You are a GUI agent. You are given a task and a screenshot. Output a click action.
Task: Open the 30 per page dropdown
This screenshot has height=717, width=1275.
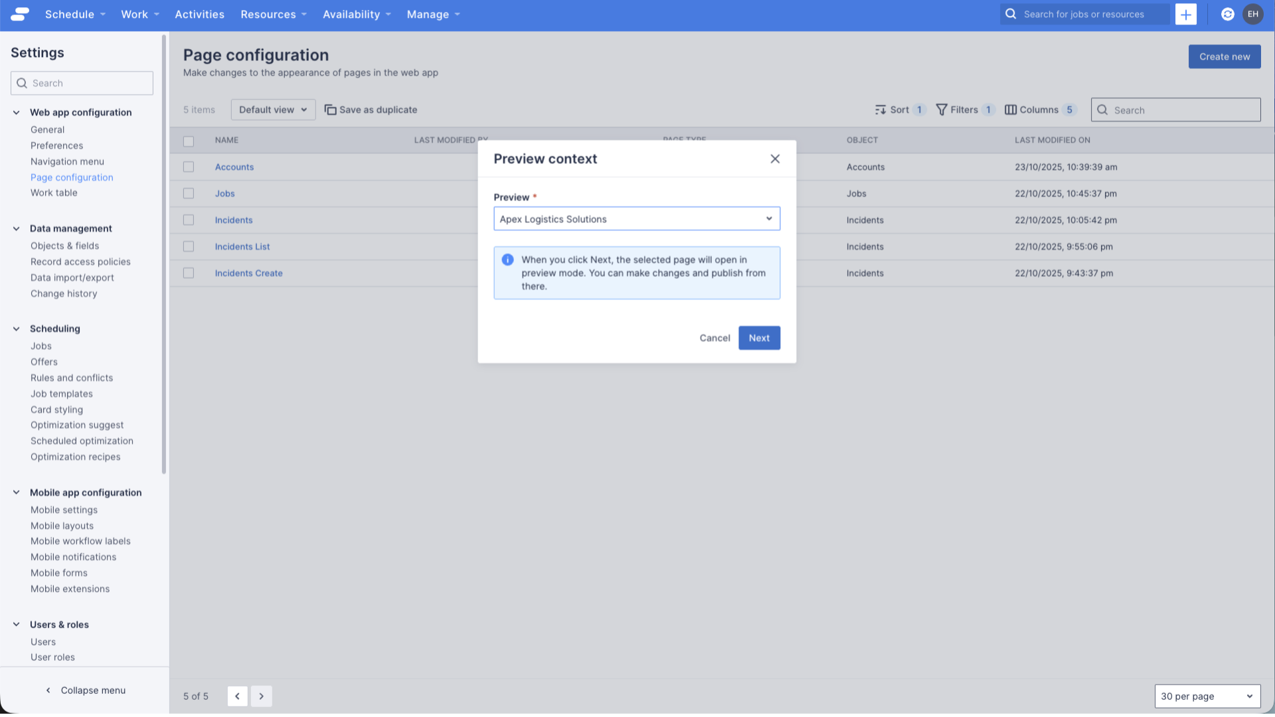(1207, 696)
